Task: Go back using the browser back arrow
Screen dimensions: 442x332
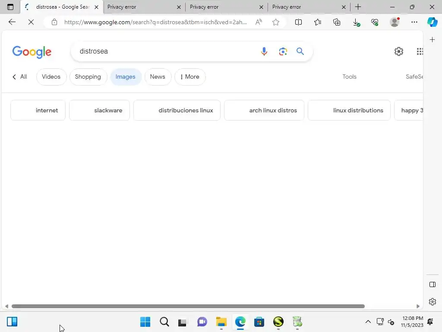Action: 12,22
